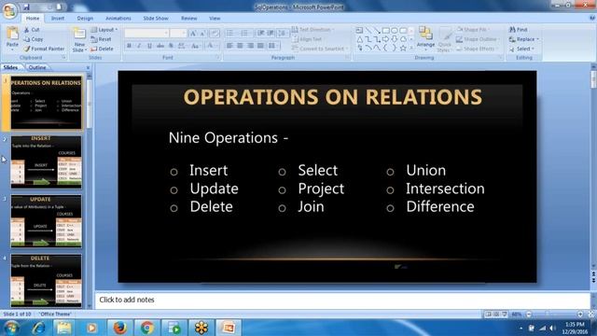
Task: Open Google Chrome from the taskbar
Action: click(147, 328)
